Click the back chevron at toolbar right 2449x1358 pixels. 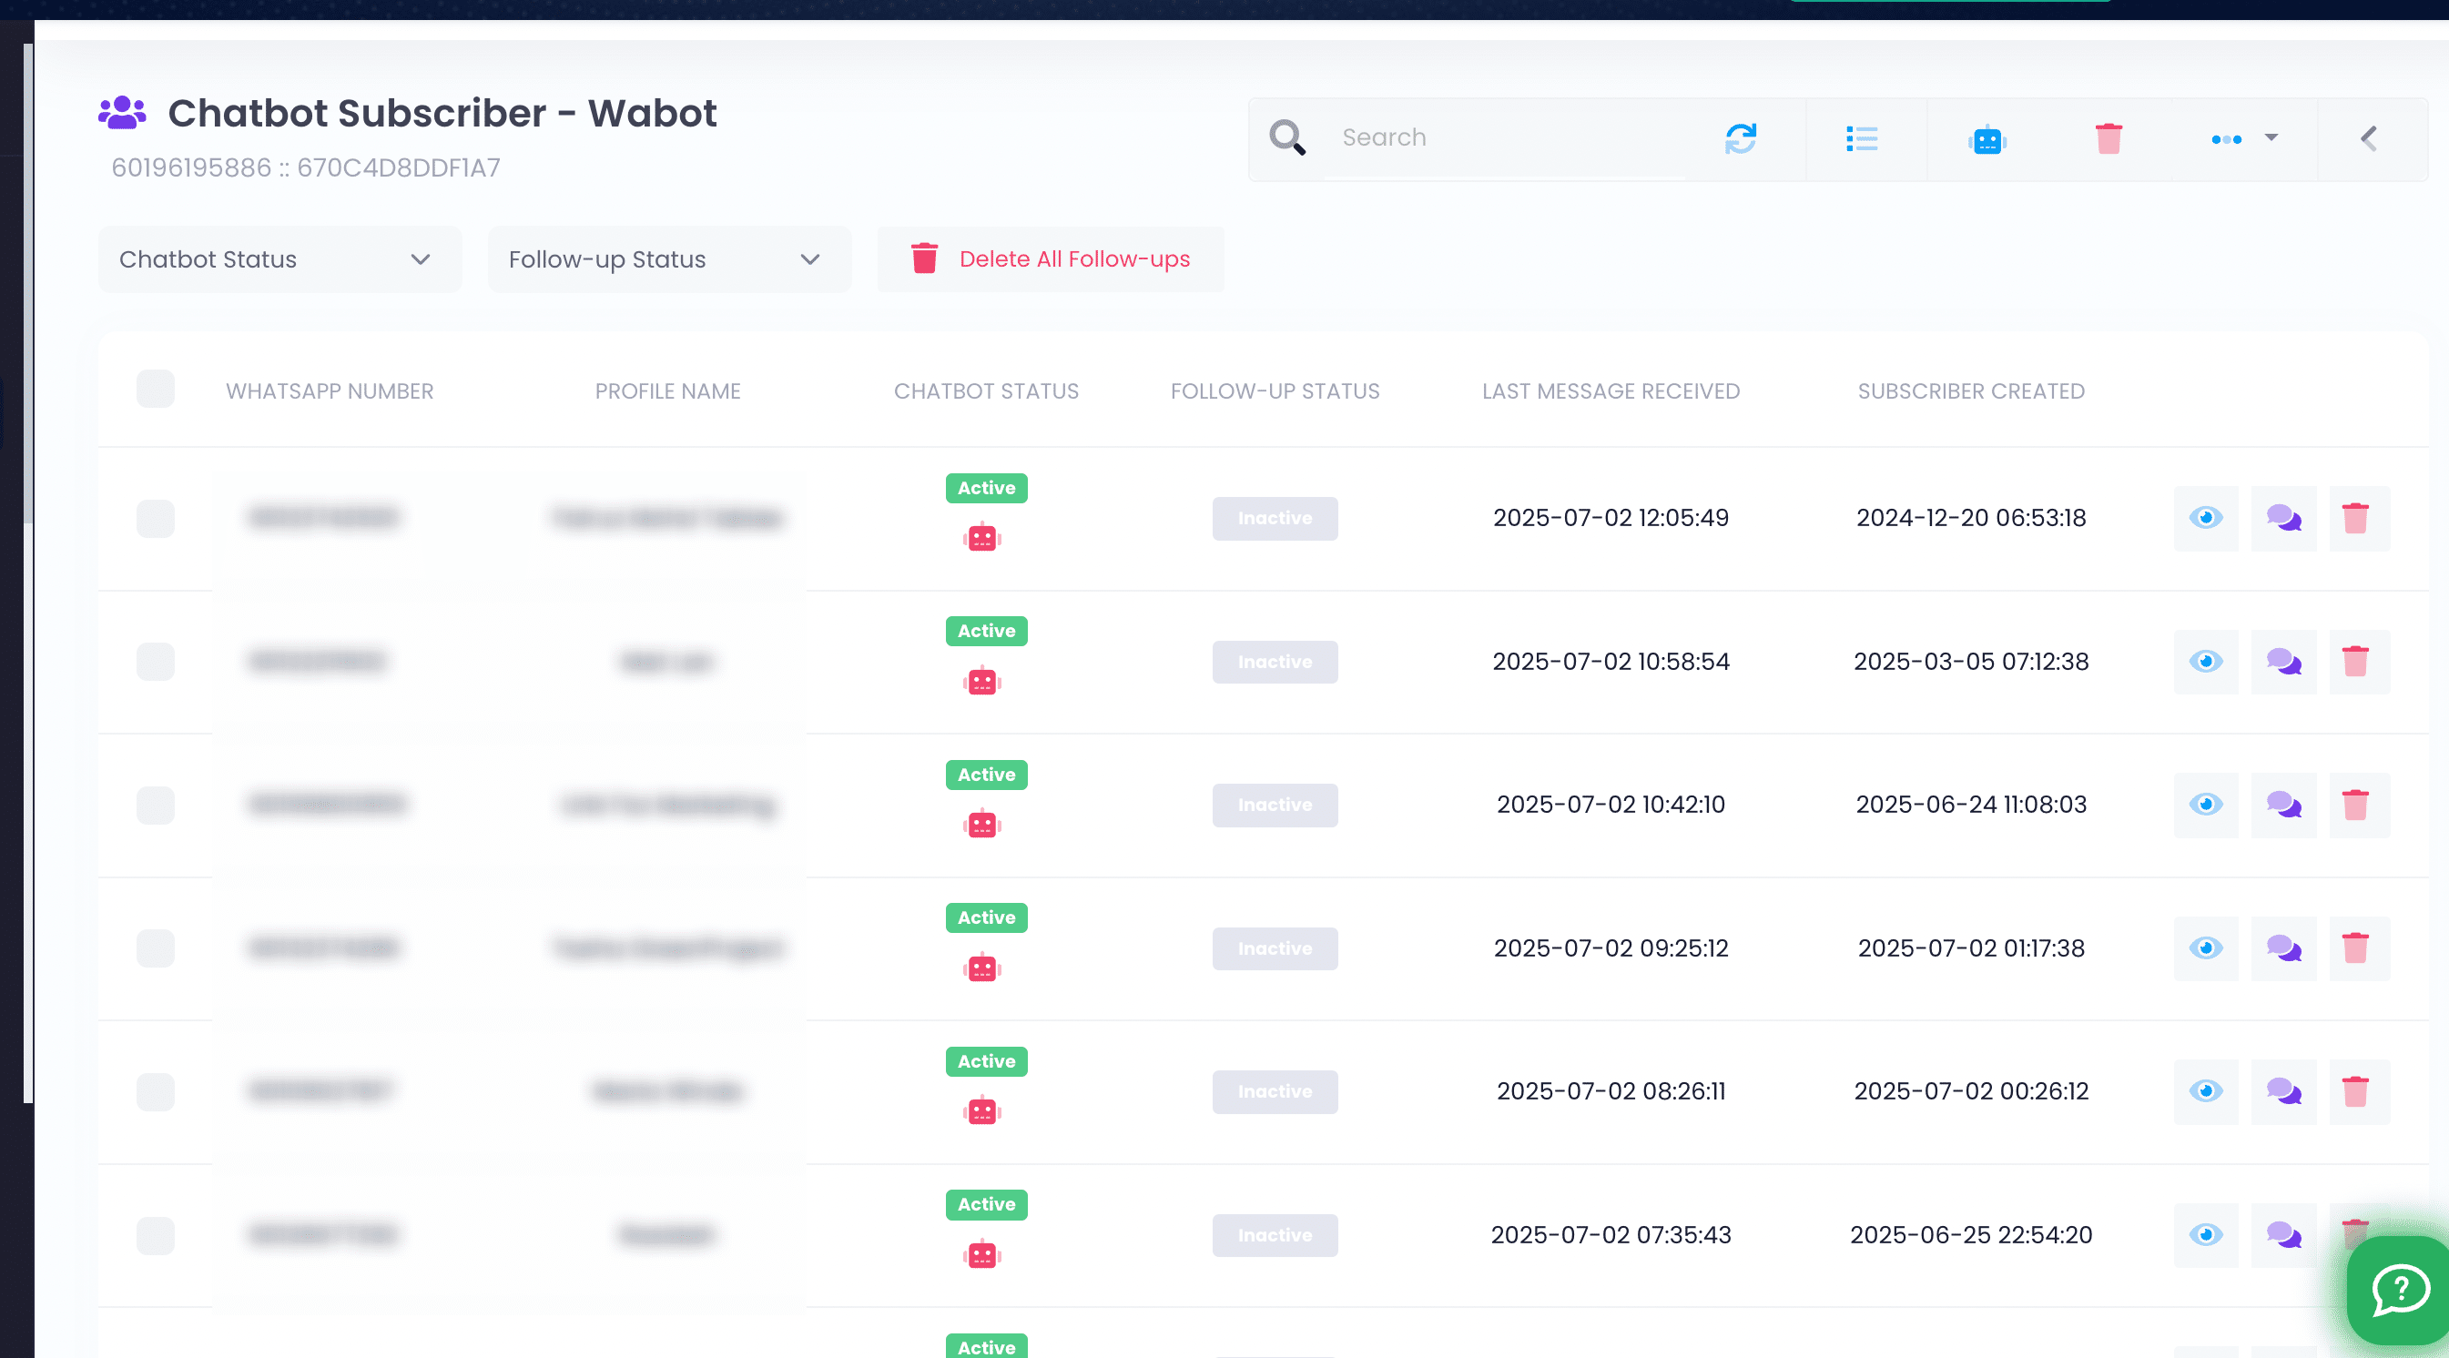[x=2369, y=138]
